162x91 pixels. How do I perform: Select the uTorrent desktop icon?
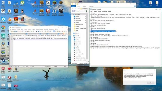[x=22, y=3]
